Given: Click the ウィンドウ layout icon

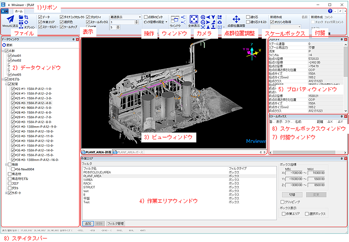Looking at the screenshot, I should tap(175, 19).
